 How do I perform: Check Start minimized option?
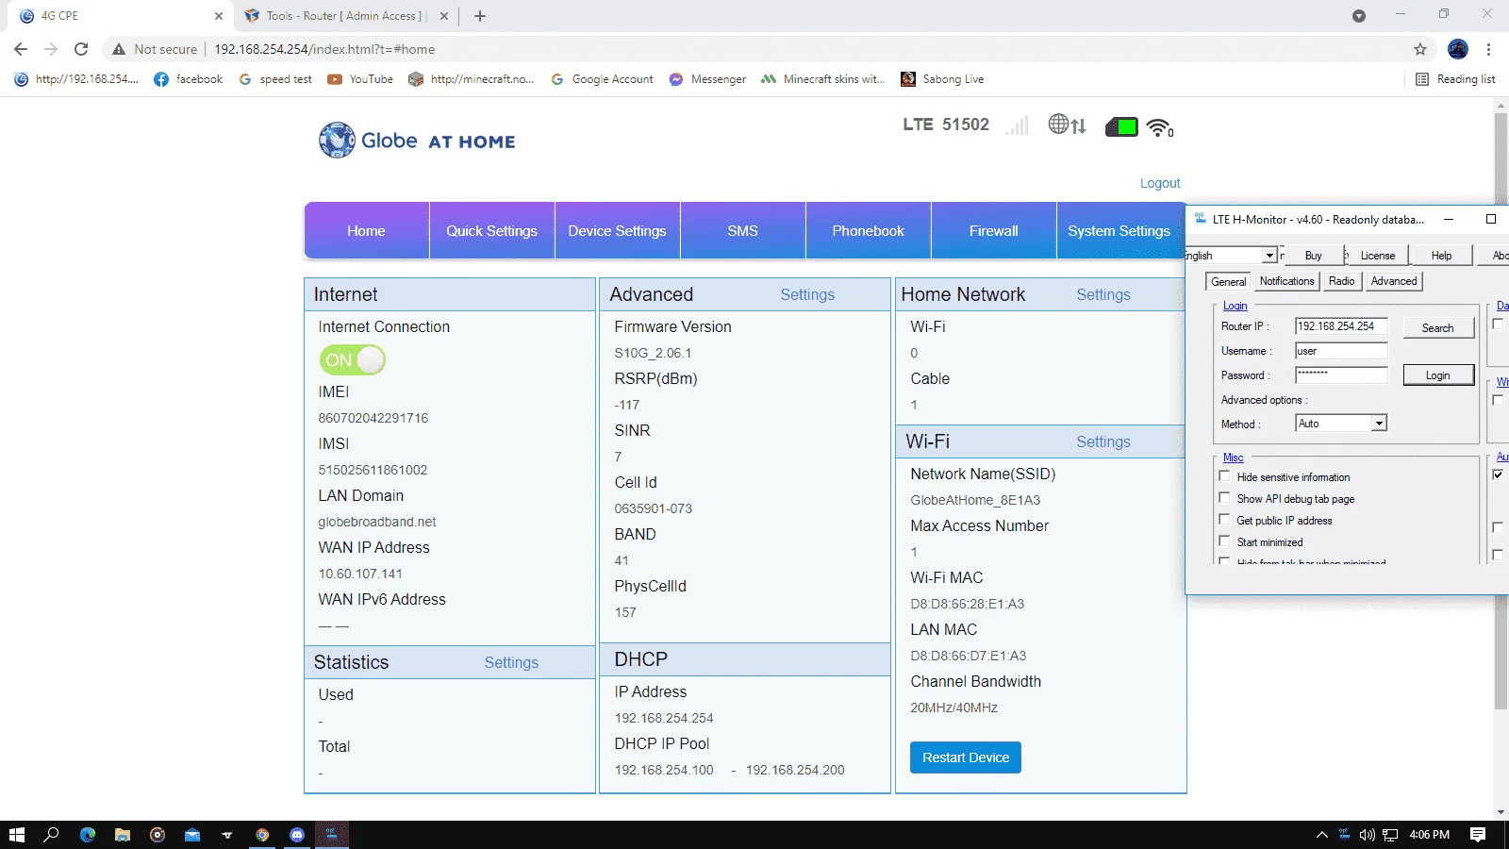1224,541
